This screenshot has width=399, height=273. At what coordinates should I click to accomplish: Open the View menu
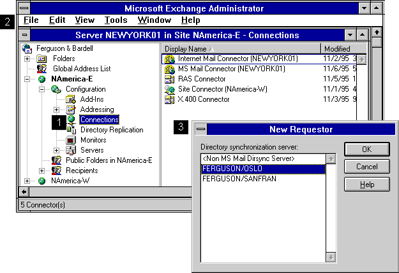85,20
